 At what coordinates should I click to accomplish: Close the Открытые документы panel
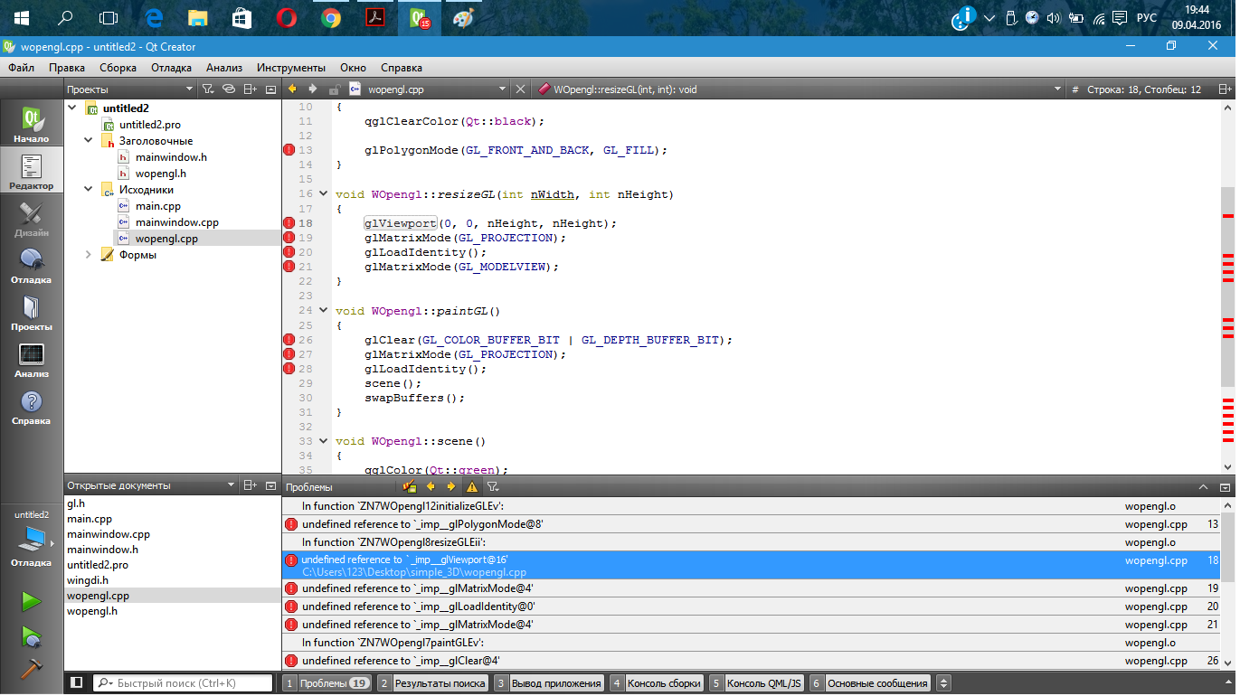270,485
